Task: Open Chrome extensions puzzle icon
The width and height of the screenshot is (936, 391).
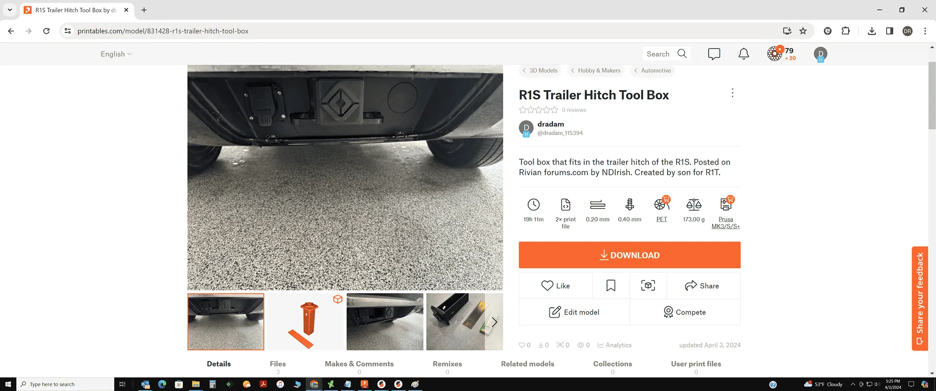Action: point(846,31)
